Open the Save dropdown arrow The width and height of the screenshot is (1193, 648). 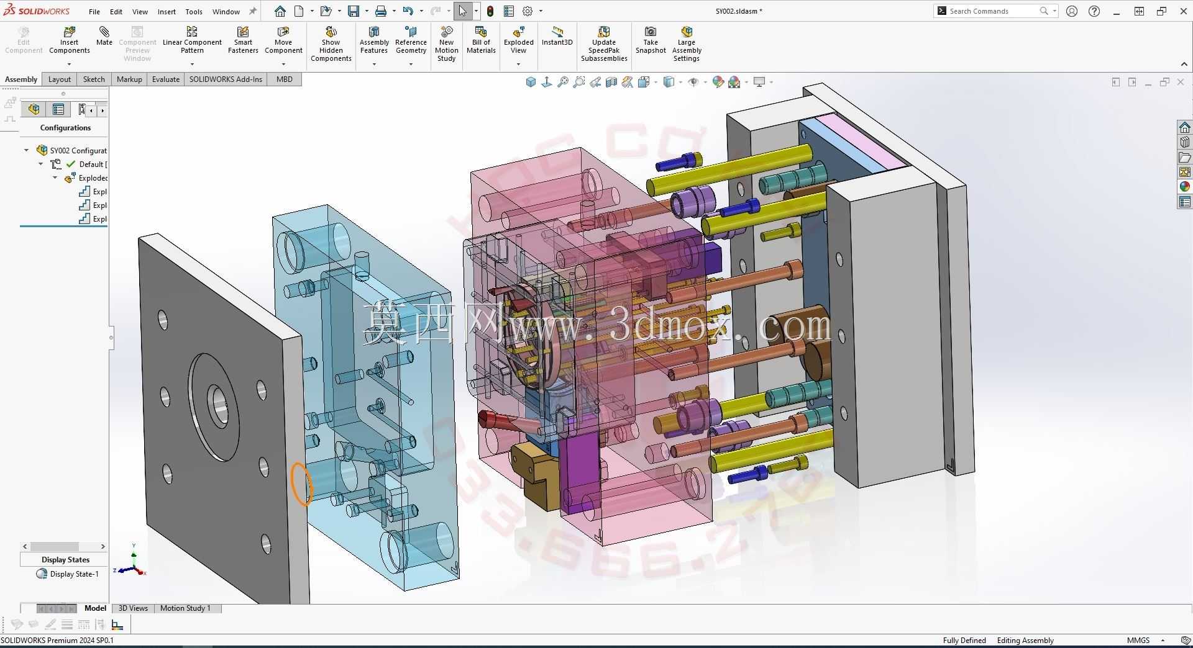(366, 11)
